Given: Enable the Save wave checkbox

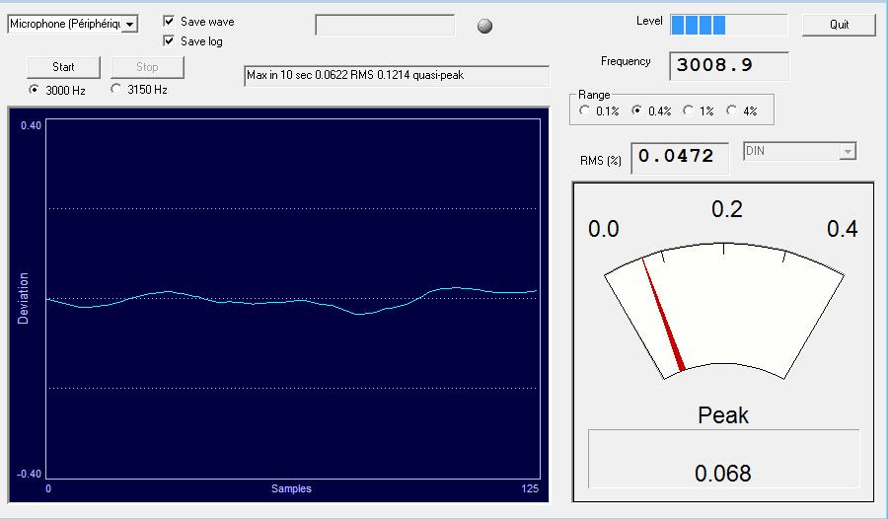Looking at the screenshot, I should (x=169, y=21).
